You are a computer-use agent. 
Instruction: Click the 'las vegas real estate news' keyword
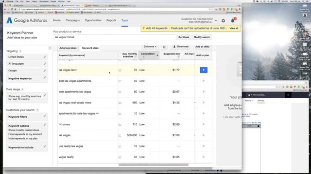coord(75,102)
